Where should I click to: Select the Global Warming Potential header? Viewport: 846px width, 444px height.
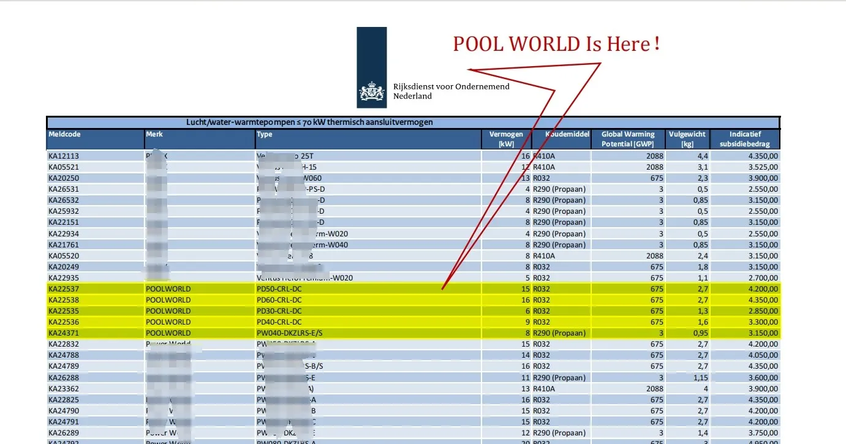(628, 139)
